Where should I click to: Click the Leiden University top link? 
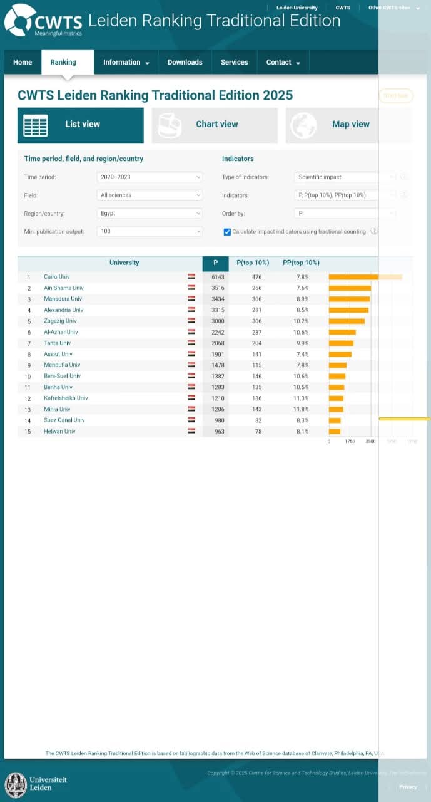pos(297,8)
